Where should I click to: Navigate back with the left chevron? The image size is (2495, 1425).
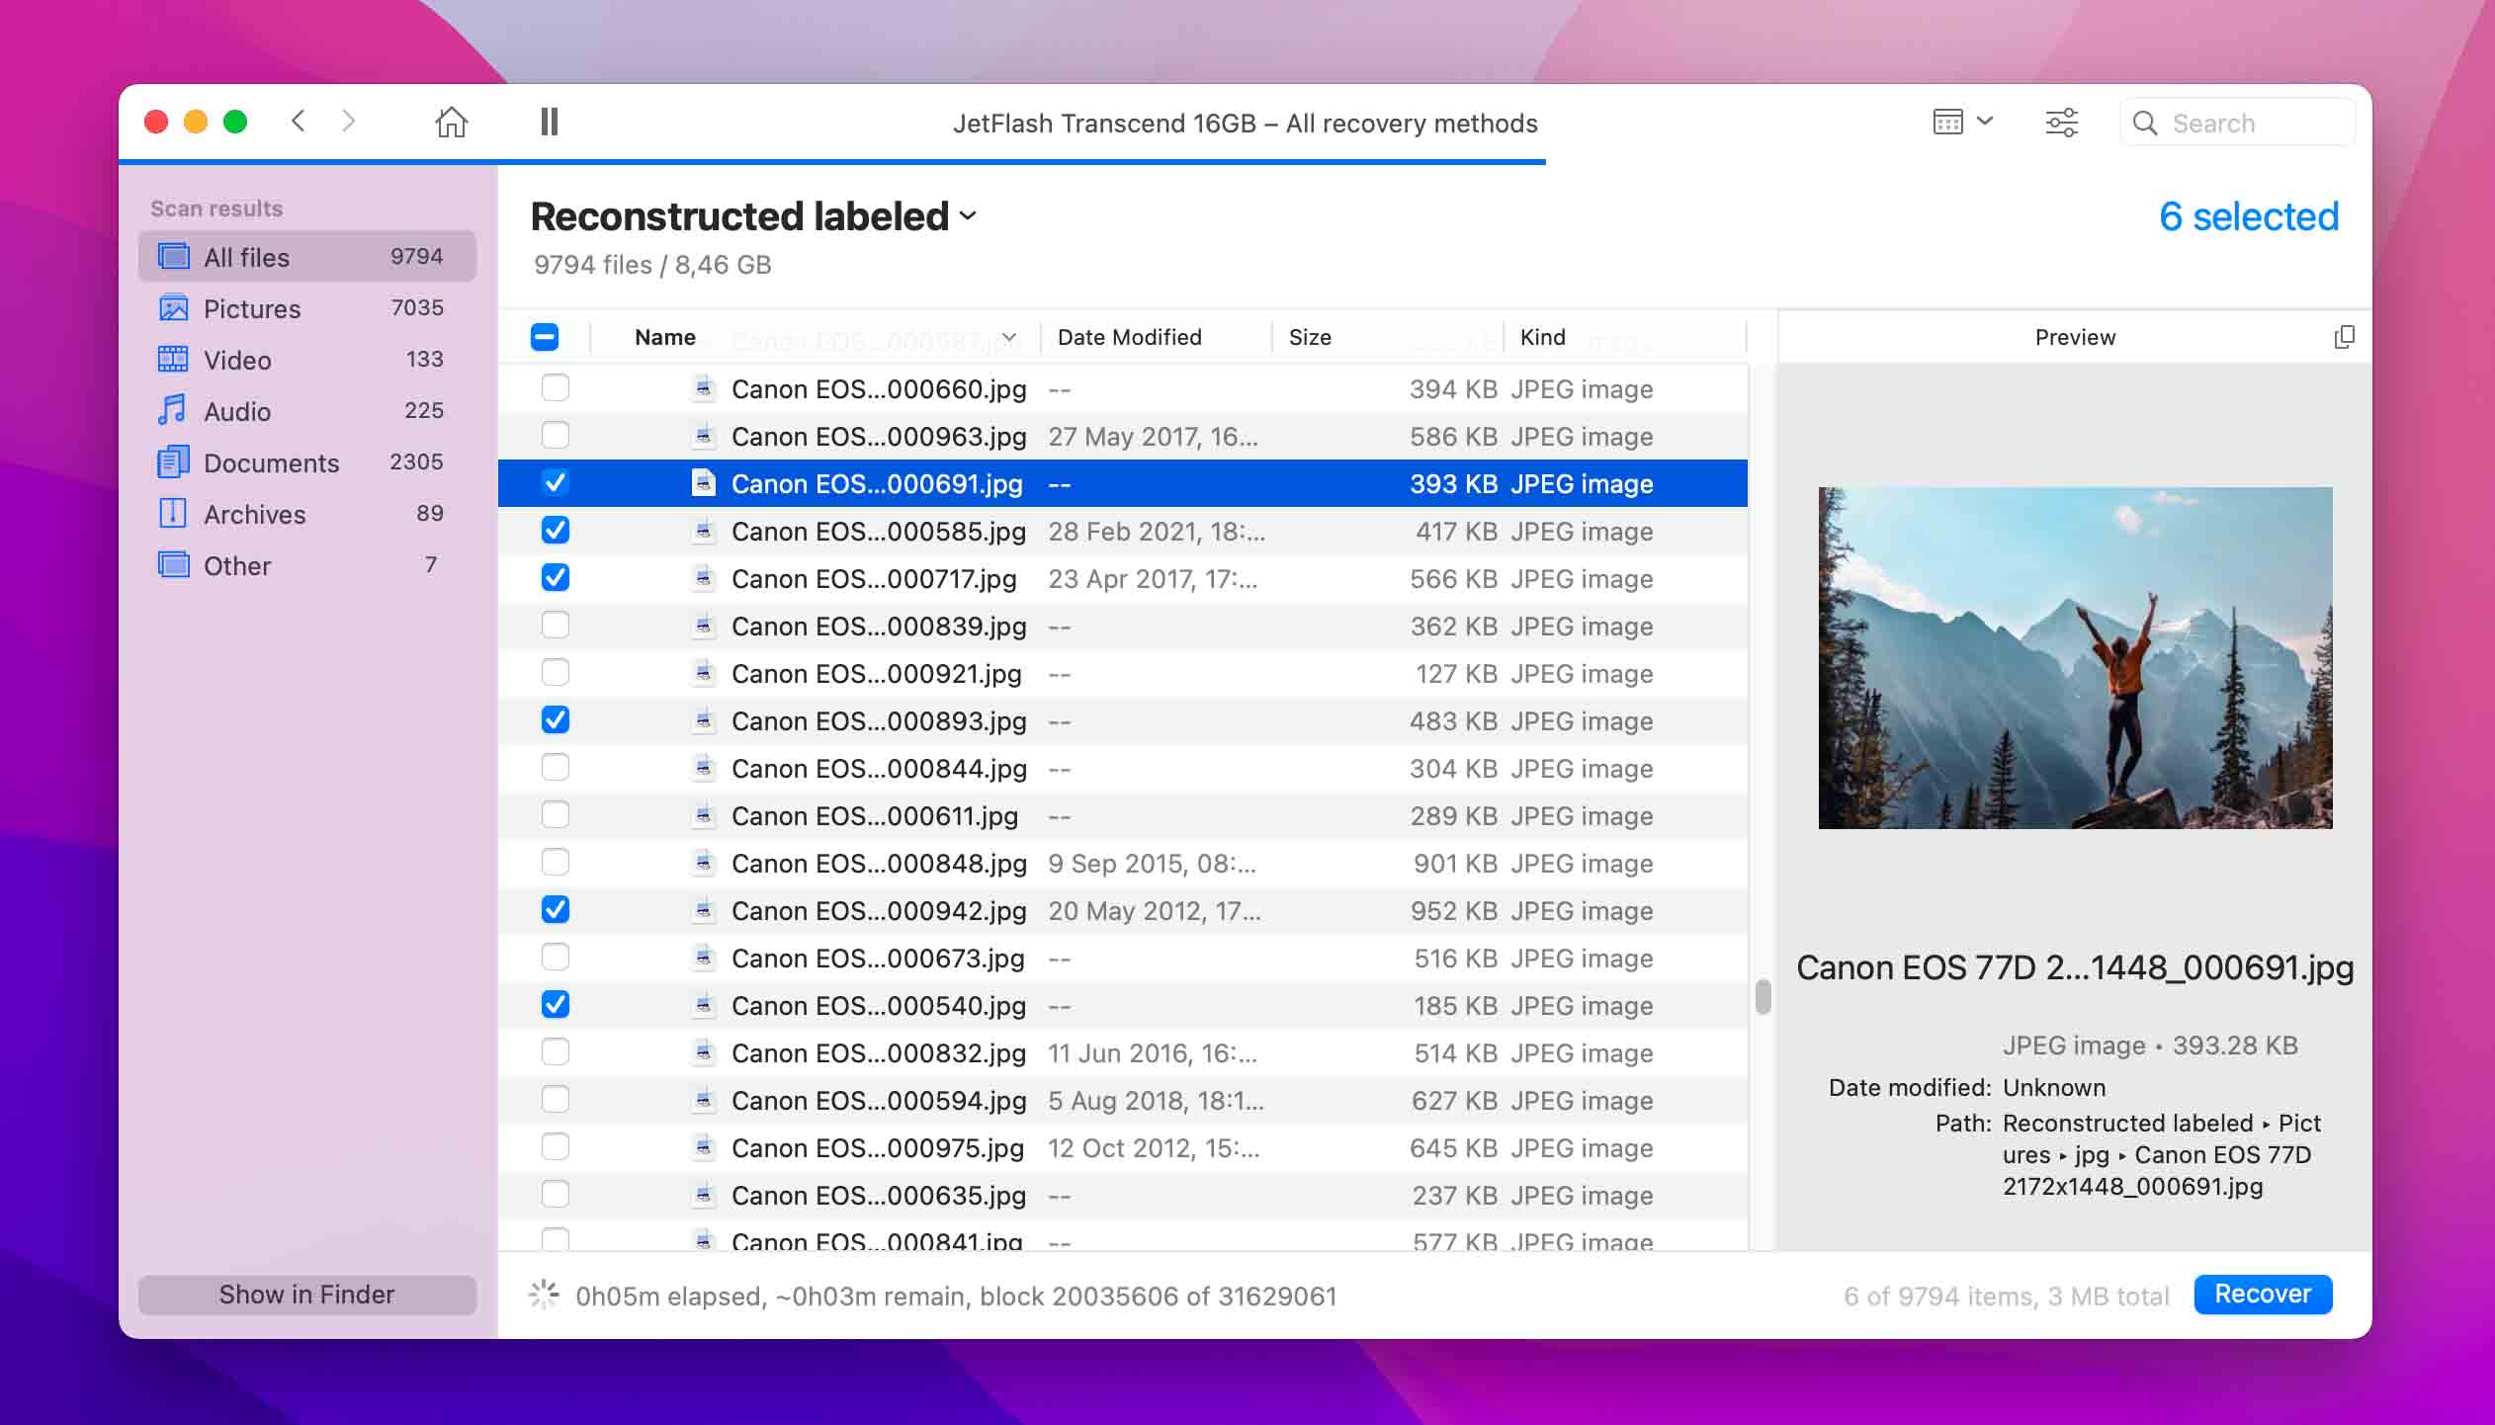coord(299,122)
